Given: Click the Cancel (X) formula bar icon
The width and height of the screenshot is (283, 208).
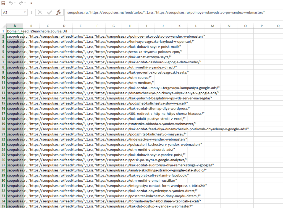Looking at the screenshot, I should tap(40, 12).
